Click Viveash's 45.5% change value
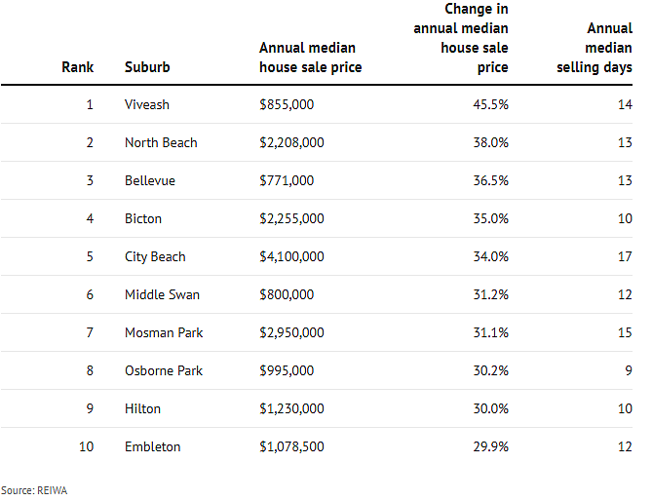 (x=490, y=104)
